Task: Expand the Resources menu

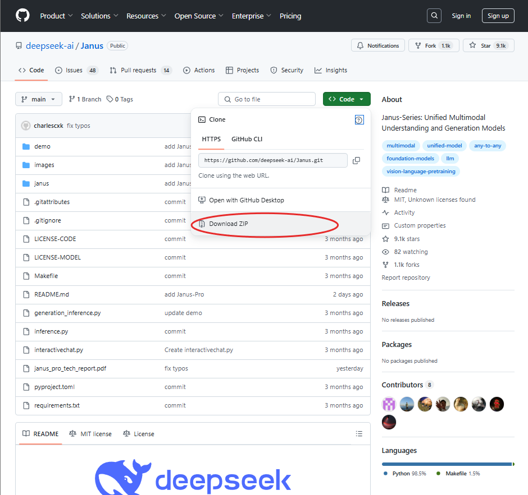Action: (x=146, y=16)
